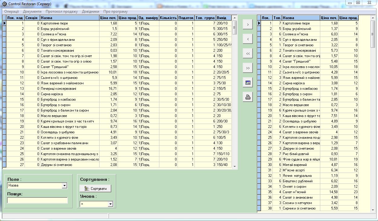Click the Control Restoran gear icon in title bar
Viewport: 378px width, 221px height.
point(4,4)
